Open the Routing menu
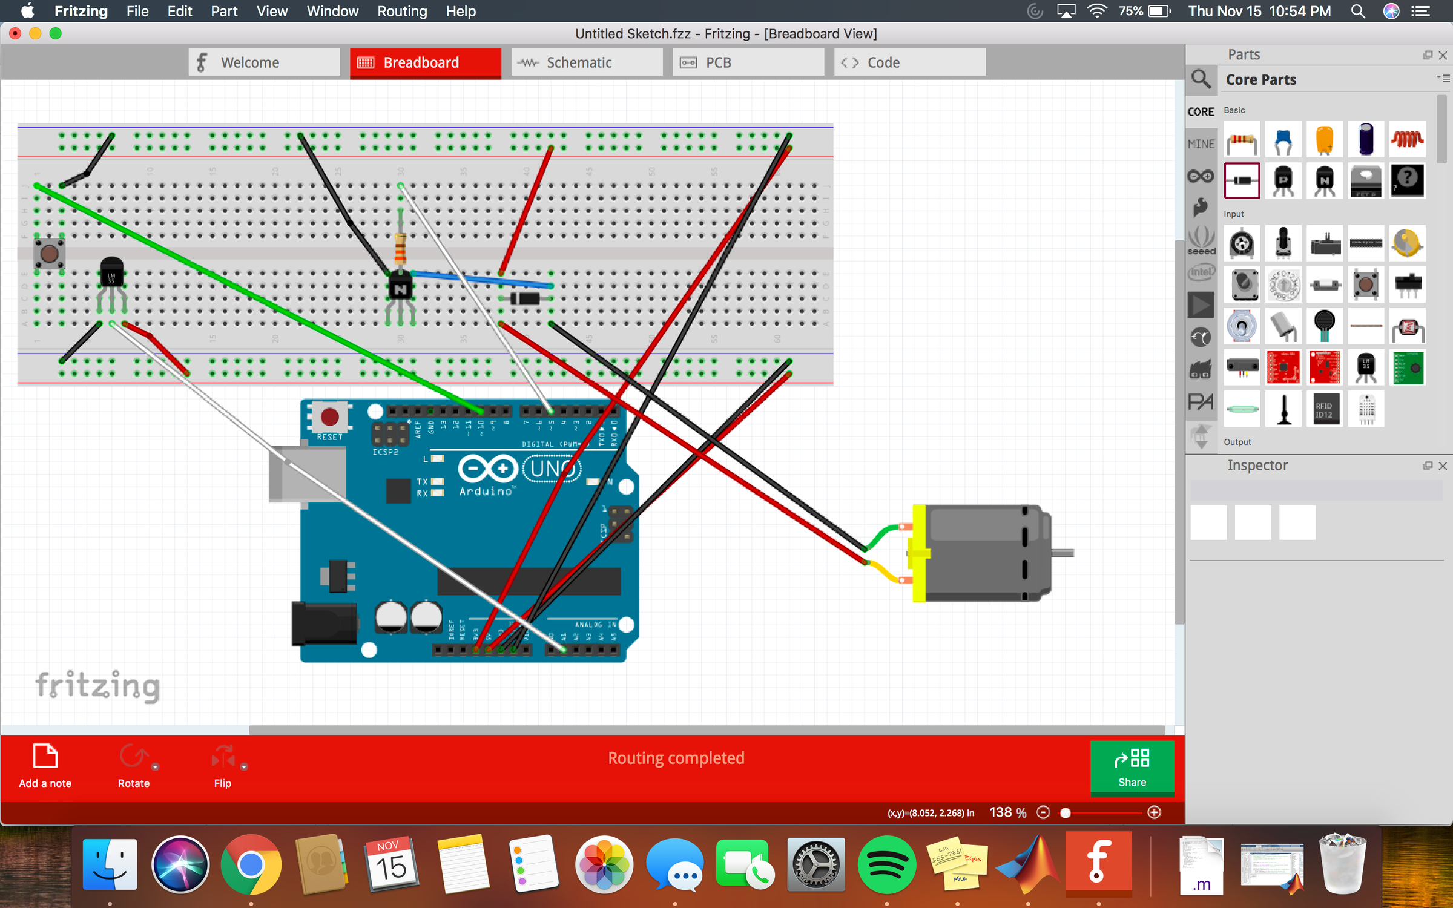The height and width of the screenshot is (908, 1453). (x=401, y=11)
